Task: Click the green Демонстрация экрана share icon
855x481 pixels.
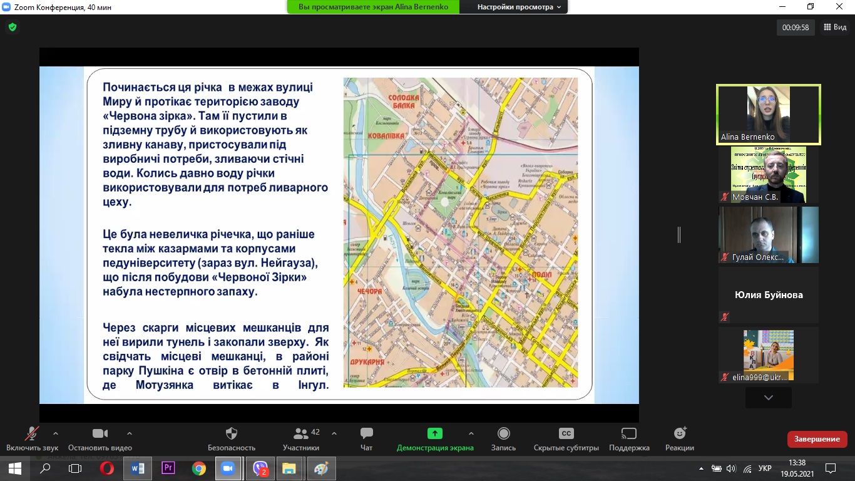Action: pyautogui.click(x=434, y=433)
